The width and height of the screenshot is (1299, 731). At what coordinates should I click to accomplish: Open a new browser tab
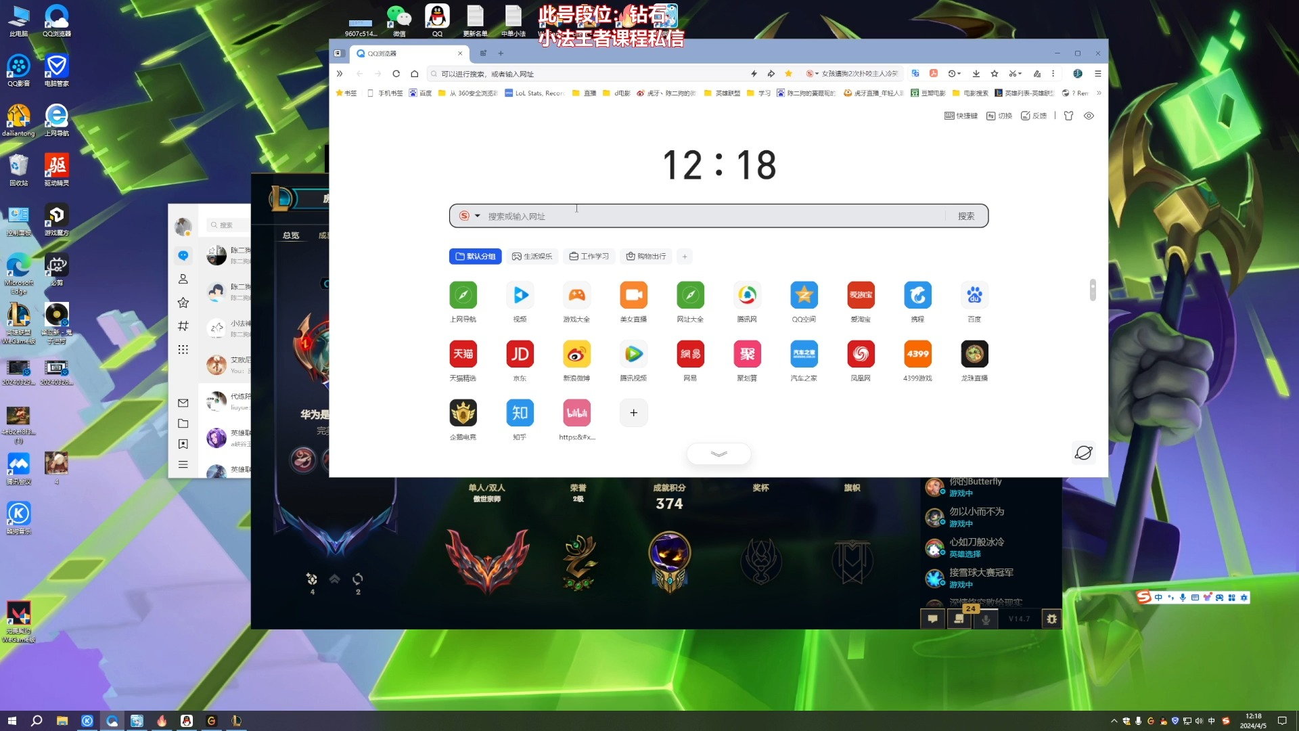(x=501, y=53)
